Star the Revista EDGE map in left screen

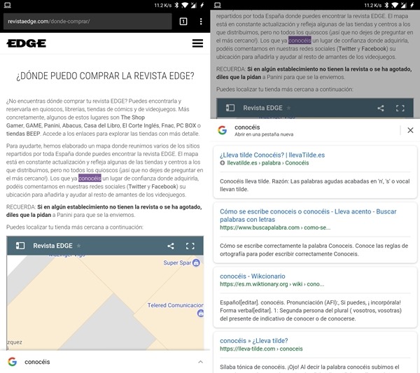click(x=78, y=246)
